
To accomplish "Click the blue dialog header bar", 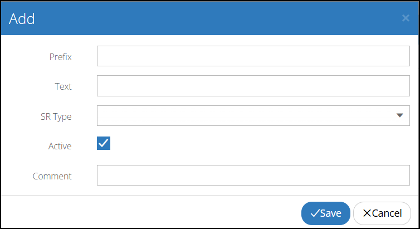I will (212, 19).
